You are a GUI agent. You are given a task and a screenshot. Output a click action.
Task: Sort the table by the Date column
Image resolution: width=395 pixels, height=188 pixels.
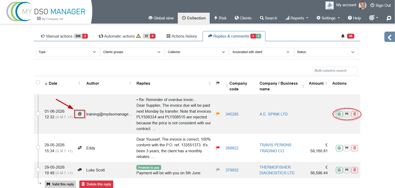click(53, 83)
